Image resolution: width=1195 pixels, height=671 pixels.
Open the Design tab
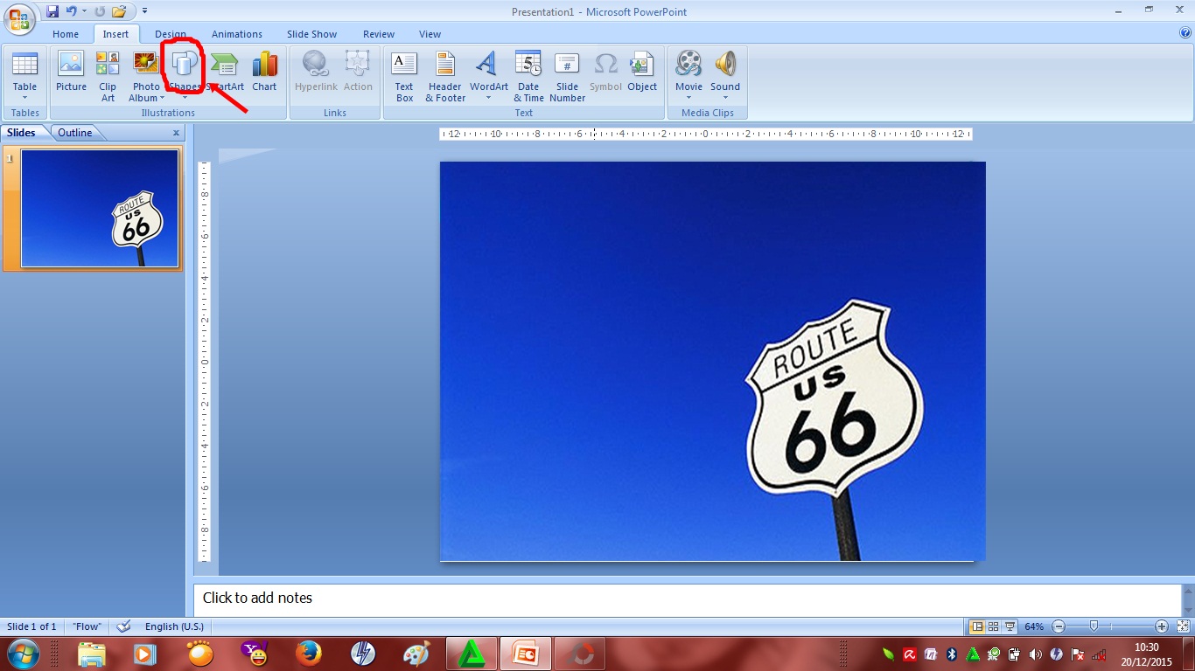[171, 34]
